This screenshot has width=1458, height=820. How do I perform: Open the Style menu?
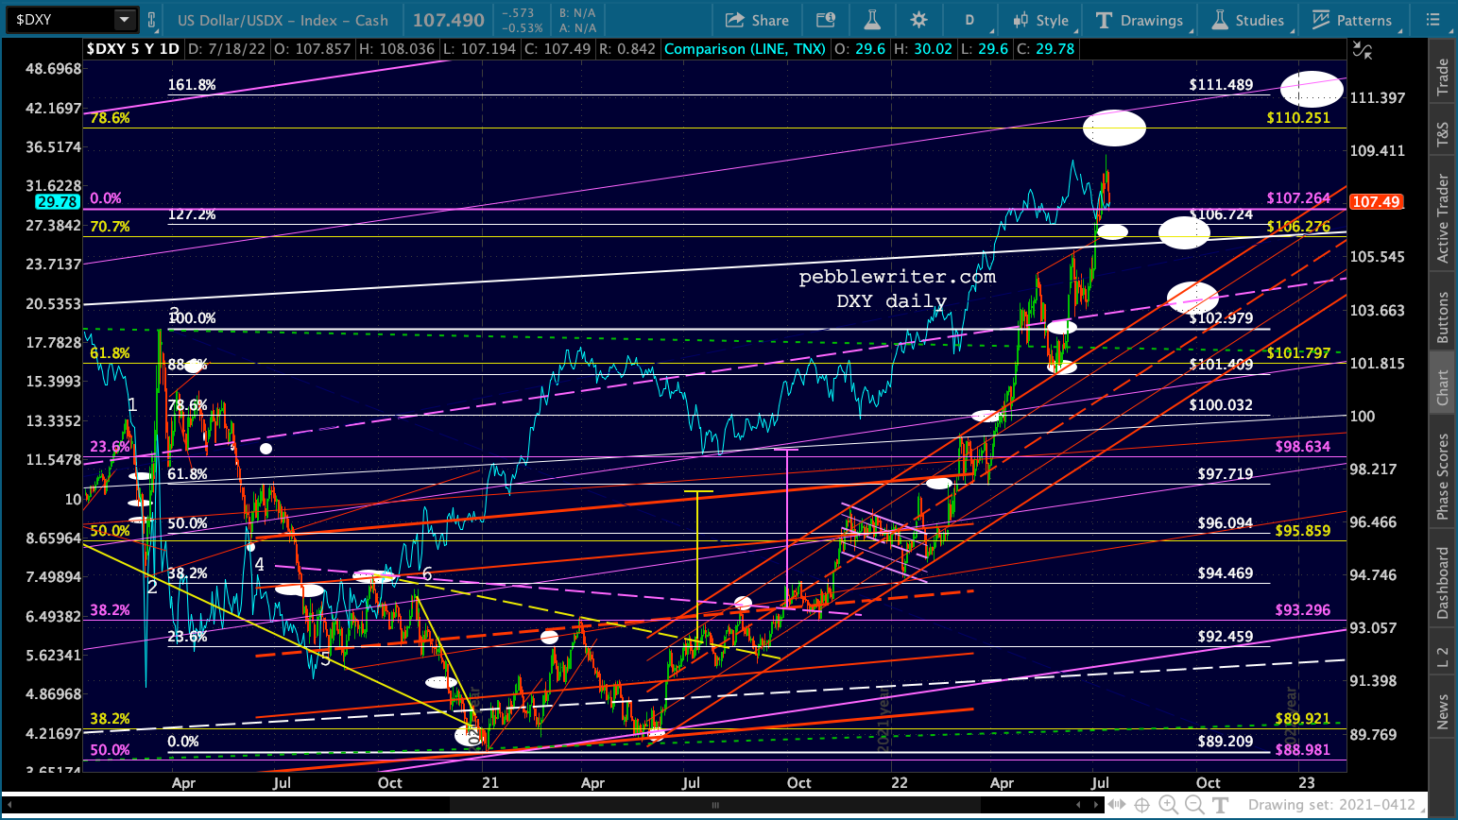coord(1040,20)
